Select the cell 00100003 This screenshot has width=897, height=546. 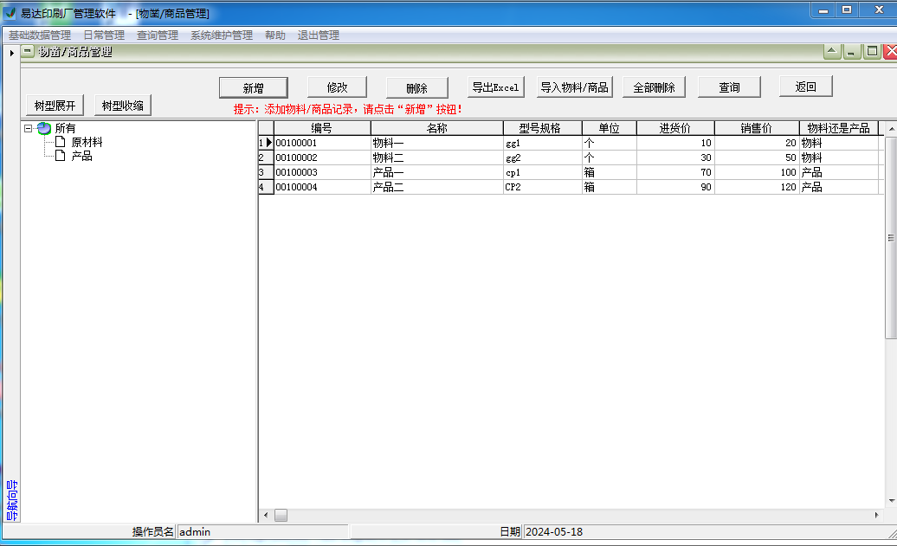pyautogui.click(x=322, y=172)
